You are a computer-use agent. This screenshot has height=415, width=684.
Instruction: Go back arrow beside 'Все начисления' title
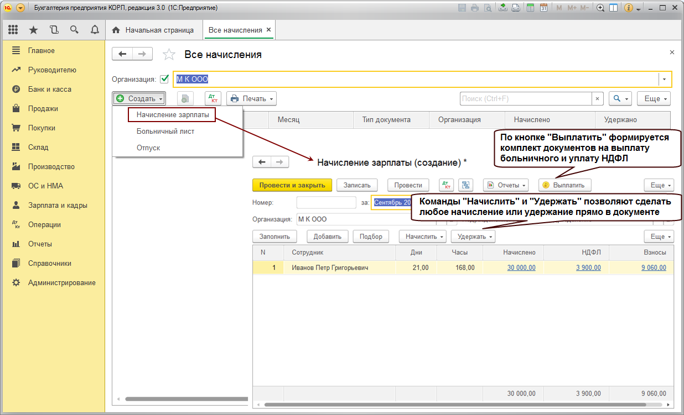pyautogui.click(x=123, y=54)
